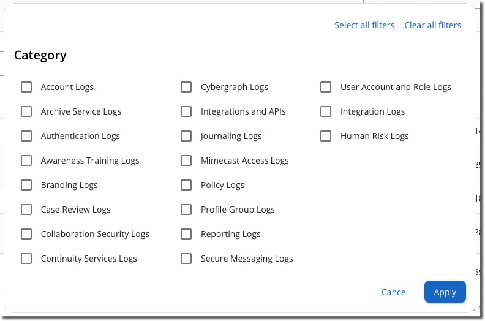Select Profile Group Logs checkbox
The width and height of the screenshot is (485, 321).
(x=186, y=210)
